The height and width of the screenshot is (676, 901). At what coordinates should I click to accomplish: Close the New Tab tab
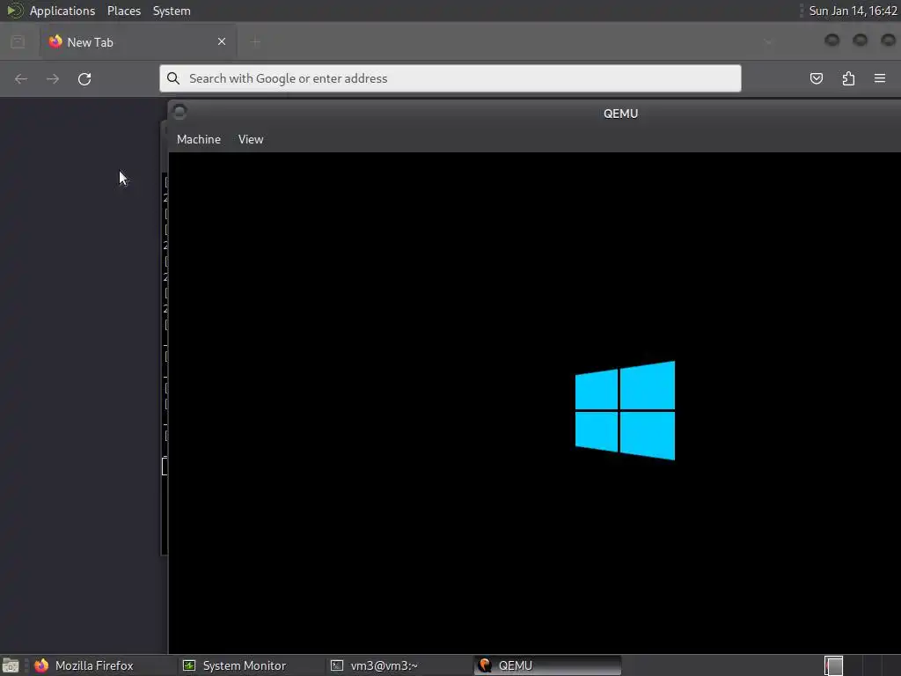pyautogui.click(x=221, y=41)
